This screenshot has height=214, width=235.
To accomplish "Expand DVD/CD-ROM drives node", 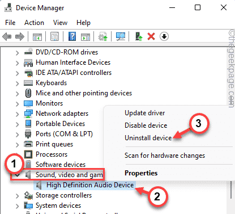I will [17, 53].
